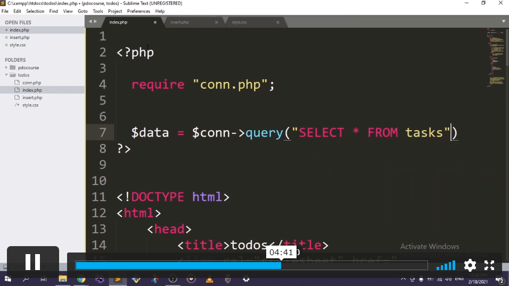Viewport: 509px width, 286px height.
Task: Click the volume level bars icon
Action: pos(446,265)
